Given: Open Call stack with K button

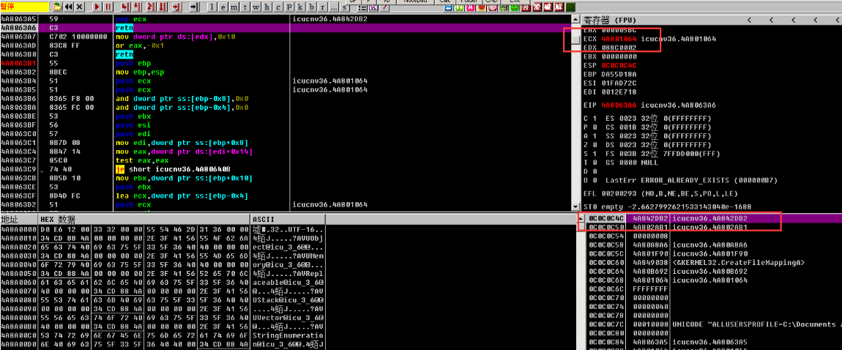Looking at the screenshot, I should [x=300, y=7].
